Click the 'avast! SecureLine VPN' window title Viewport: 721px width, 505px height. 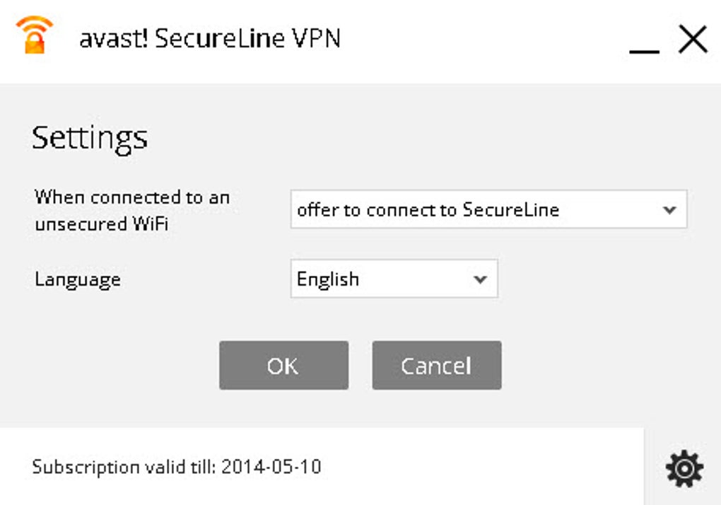[x=210, y=39]
